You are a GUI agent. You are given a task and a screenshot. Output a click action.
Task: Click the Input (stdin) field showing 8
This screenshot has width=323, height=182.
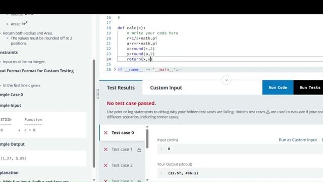(240, 149)
